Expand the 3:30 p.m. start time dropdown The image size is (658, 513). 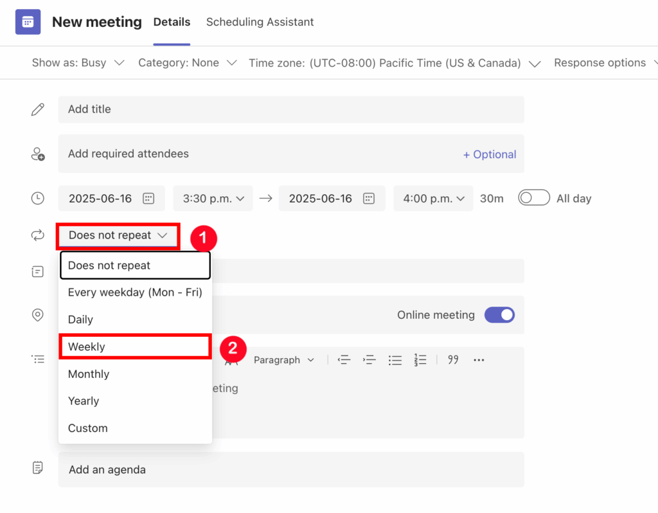tap(213, 199)
